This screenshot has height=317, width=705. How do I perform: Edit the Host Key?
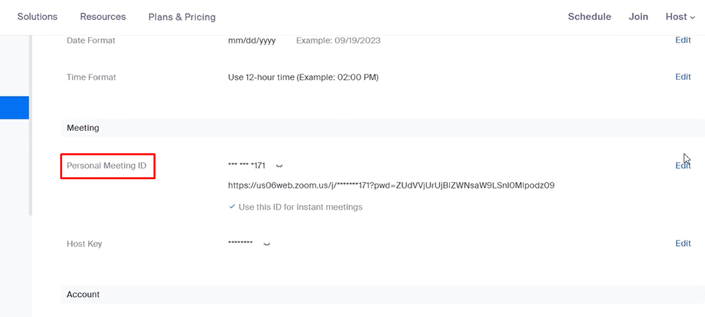pyautogui.click(x=683, y=244)
